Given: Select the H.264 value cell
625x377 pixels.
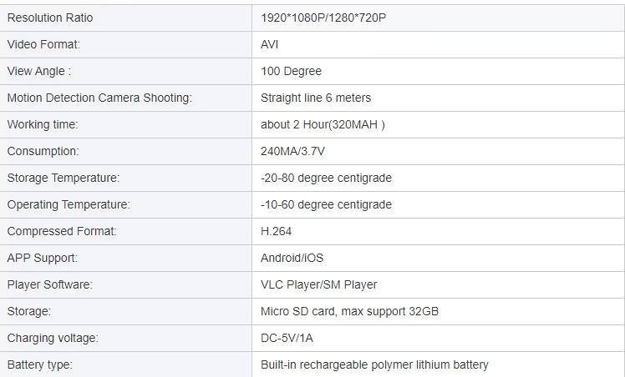Looking at the screenshot, I should 277,231.
